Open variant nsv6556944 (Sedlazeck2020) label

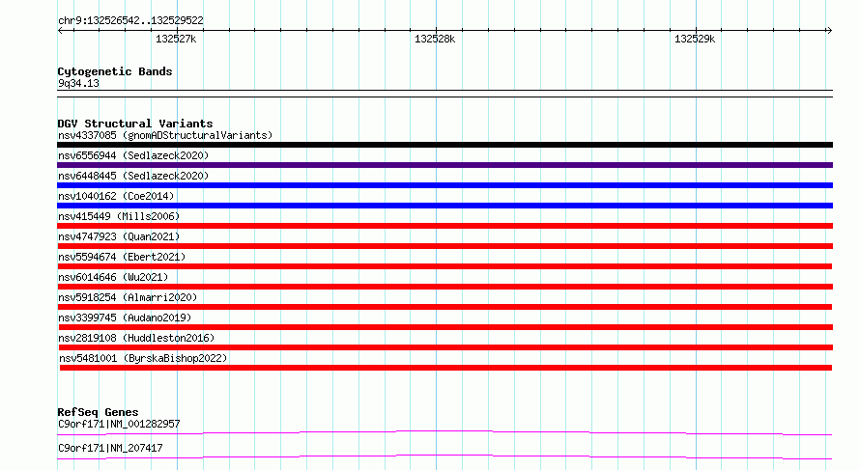pyautogui.click(x=133, y=155)
